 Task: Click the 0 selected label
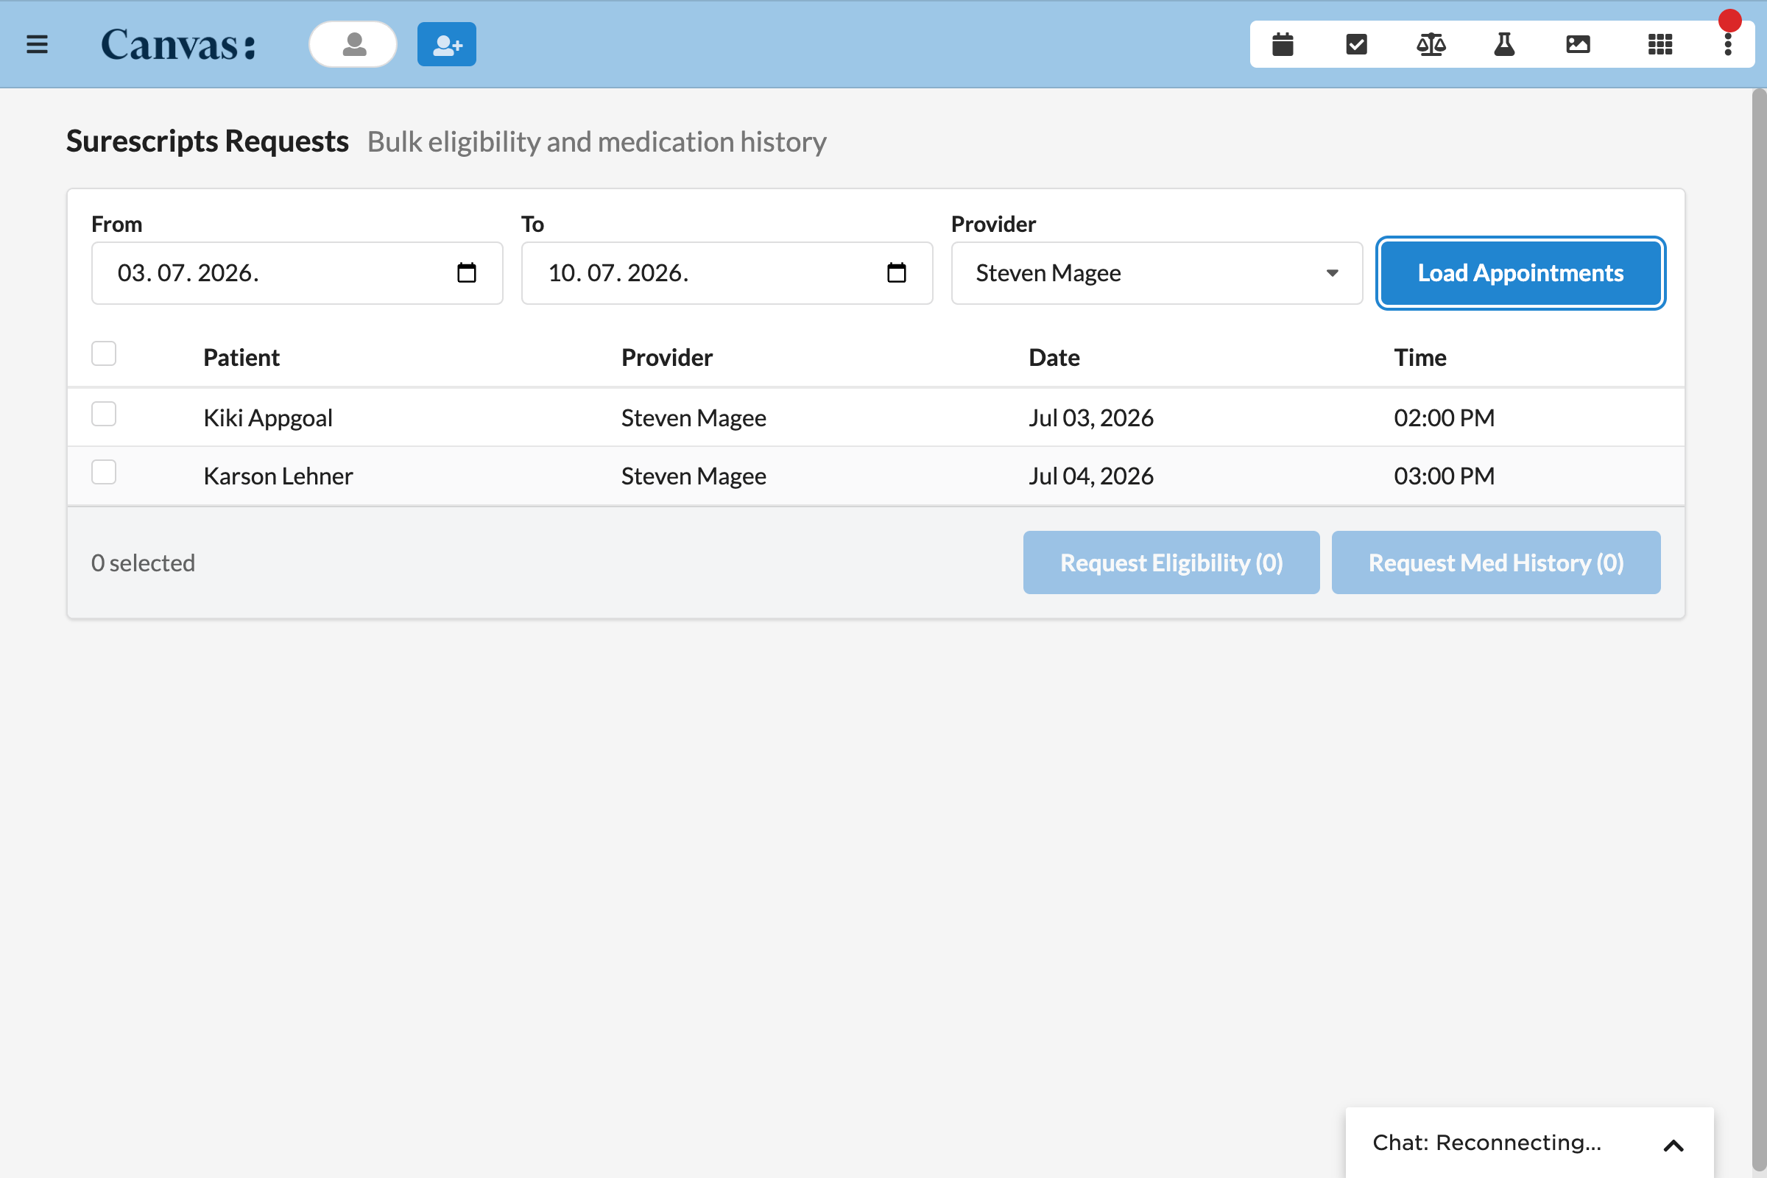(x=143, y=562)
